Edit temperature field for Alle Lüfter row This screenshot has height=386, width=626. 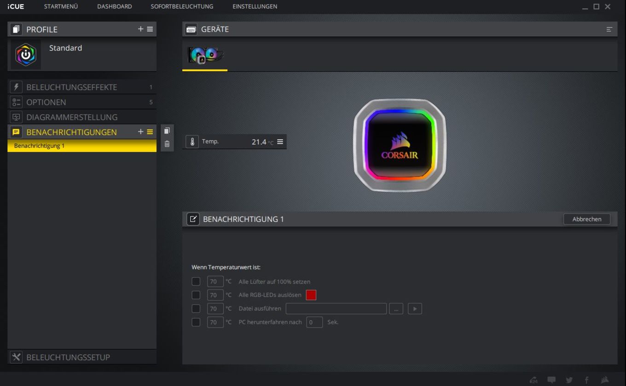(215, 282)
